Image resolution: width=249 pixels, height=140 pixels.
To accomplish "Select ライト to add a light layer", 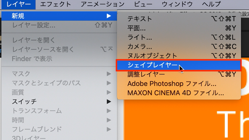I will coord(140,38).
